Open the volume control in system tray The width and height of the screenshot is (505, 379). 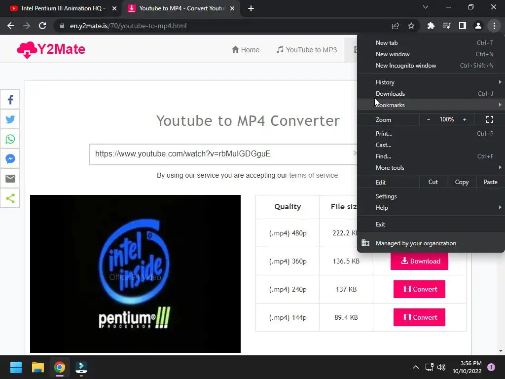tap(441, 367)
